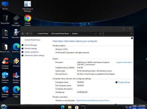Open recent locations dropdown arrow

pos(31,33)
